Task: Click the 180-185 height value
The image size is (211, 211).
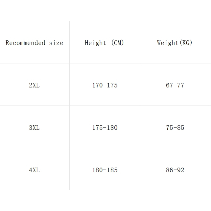Action: [105, 170]
